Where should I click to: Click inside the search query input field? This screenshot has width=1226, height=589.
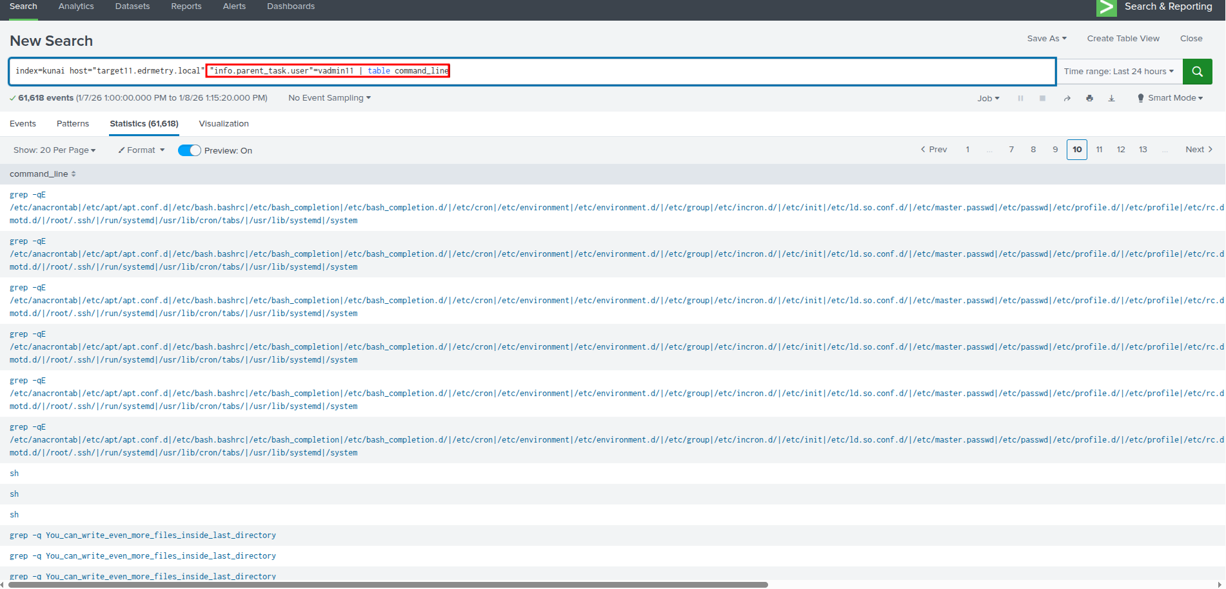(709, 71)
